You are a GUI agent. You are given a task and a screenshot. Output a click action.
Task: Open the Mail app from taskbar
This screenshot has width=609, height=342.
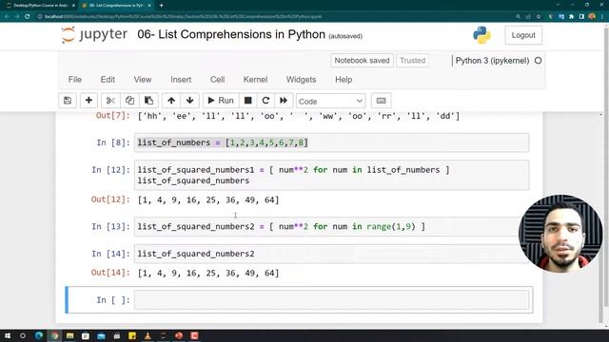101,335
